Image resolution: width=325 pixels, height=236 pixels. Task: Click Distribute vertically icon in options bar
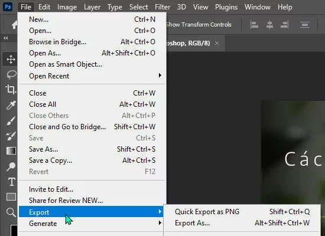[x=305, y=25]
